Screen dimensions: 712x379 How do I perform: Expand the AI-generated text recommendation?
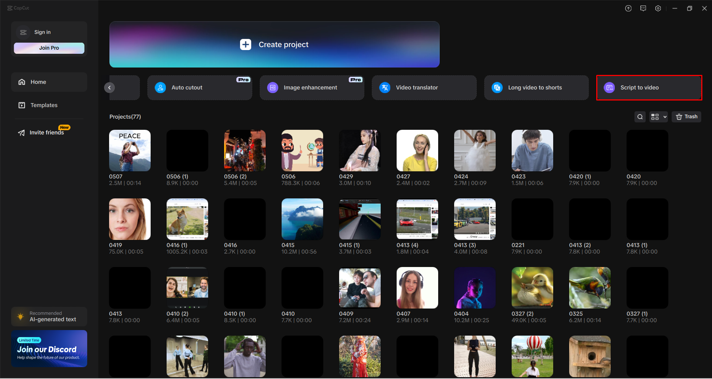49,316
